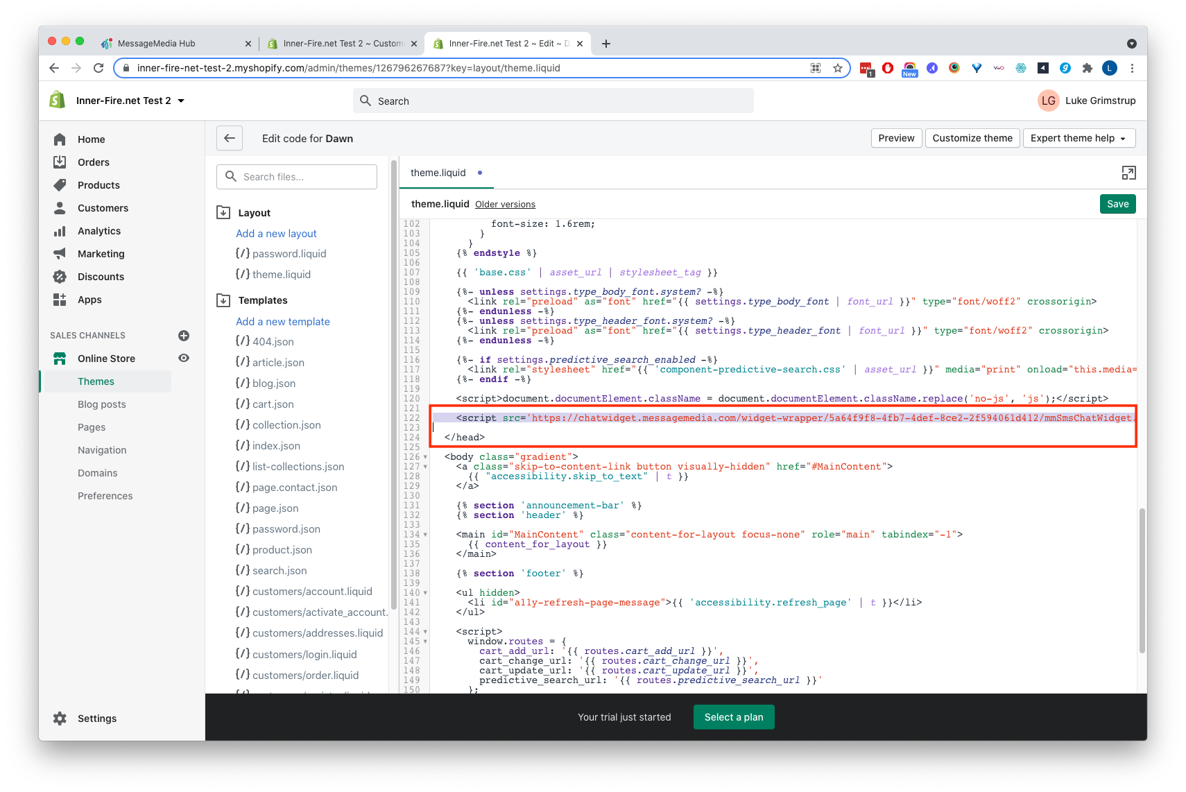Click Select a plan button

coord(734,717)
